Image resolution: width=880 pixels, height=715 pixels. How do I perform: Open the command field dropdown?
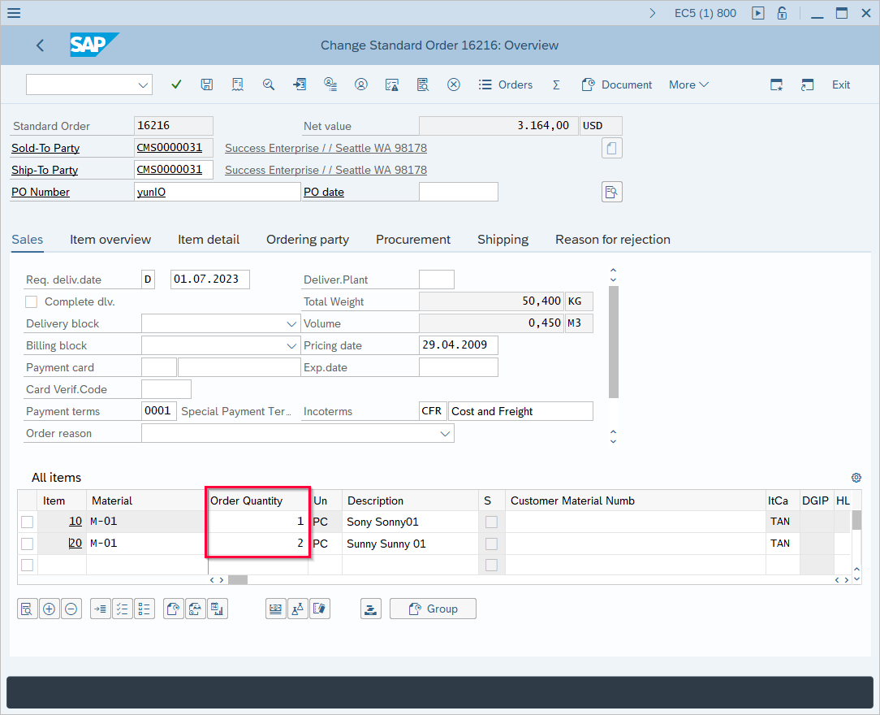tap(143, 84)
